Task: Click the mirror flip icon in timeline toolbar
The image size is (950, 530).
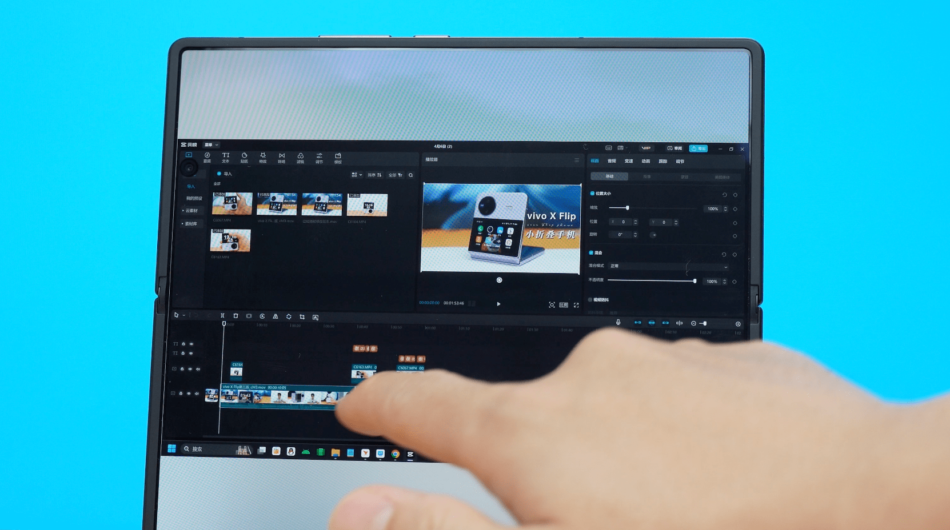Action: click(276, 316)
